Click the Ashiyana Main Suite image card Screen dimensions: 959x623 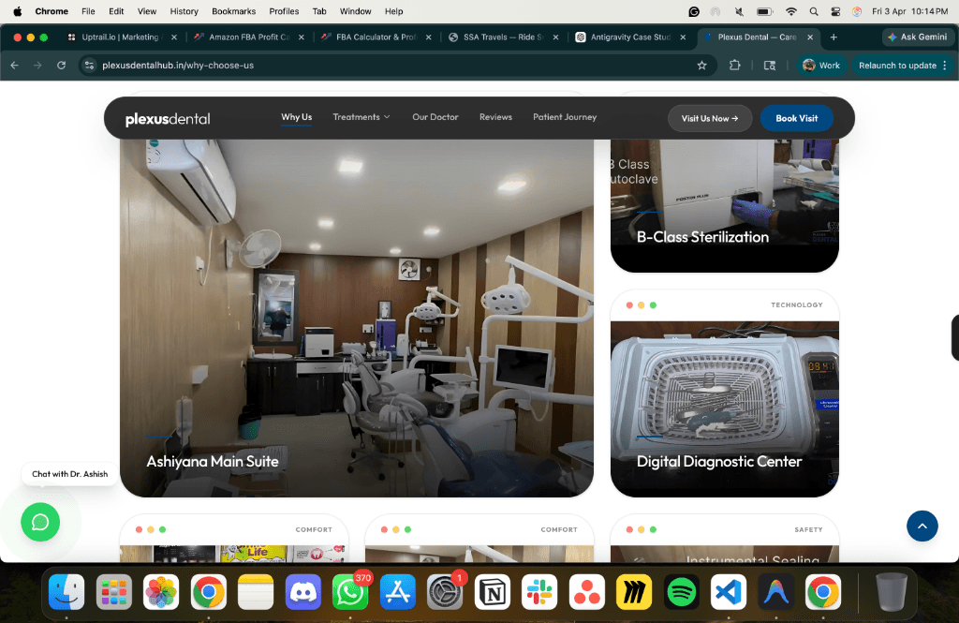tap(357, 319)
